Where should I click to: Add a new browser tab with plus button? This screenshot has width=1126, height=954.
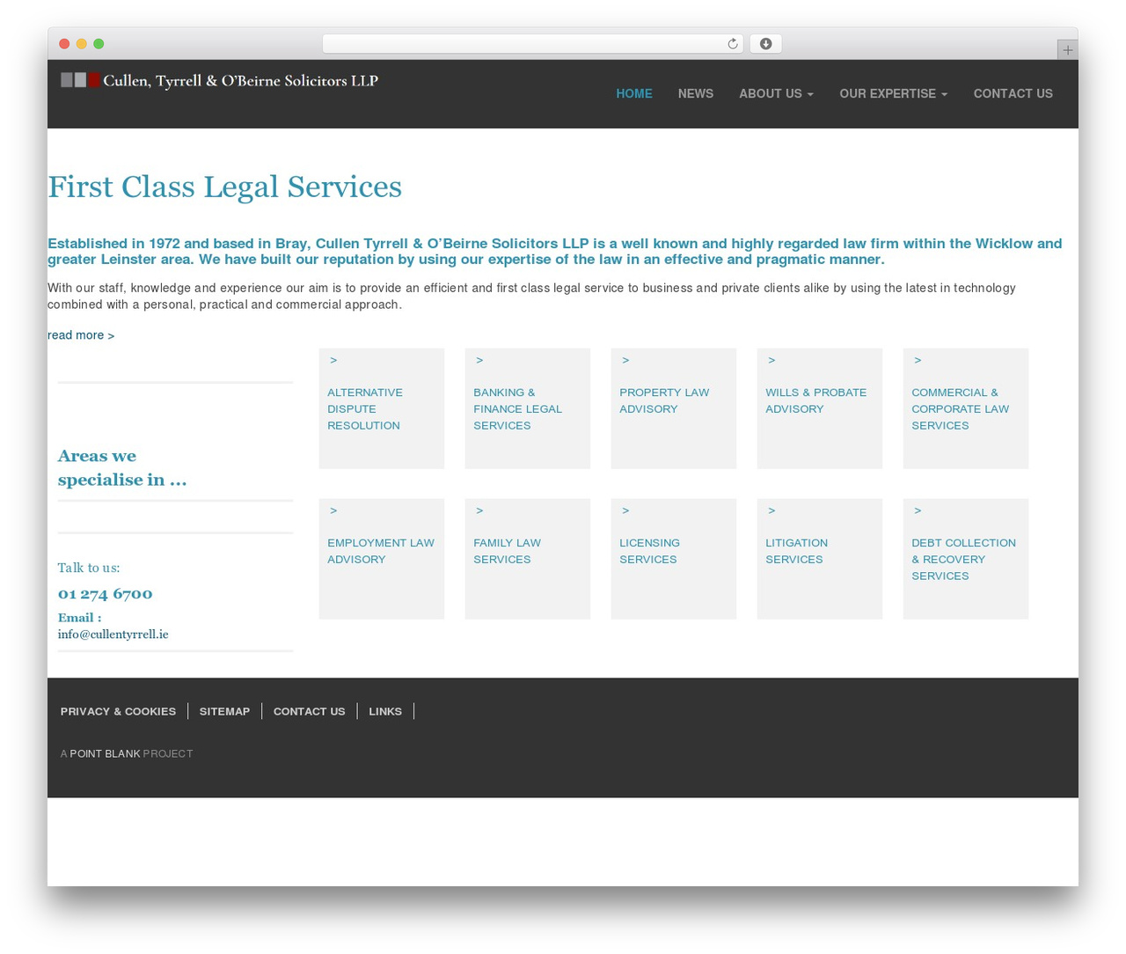point(1067,50)
